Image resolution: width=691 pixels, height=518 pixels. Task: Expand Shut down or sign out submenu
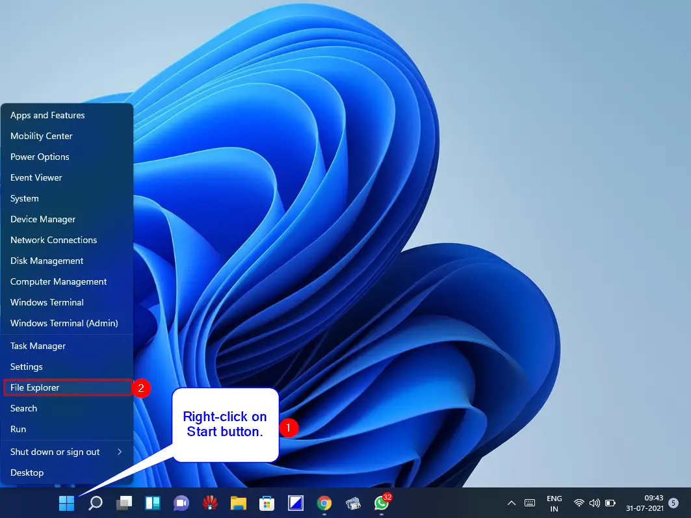pyautogui.click(x=67, y=452)
